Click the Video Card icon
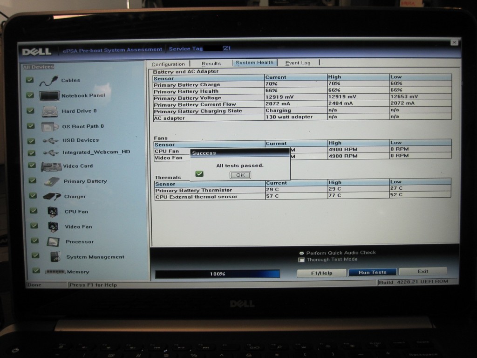The height and width of the screenshot is (358, 477). tap(51, 166)
